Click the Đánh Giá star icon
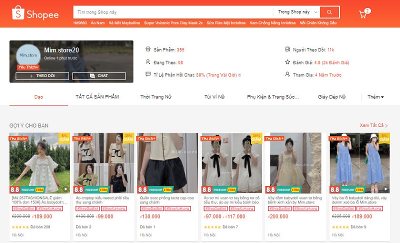400x243 pixels. [287, 62]
